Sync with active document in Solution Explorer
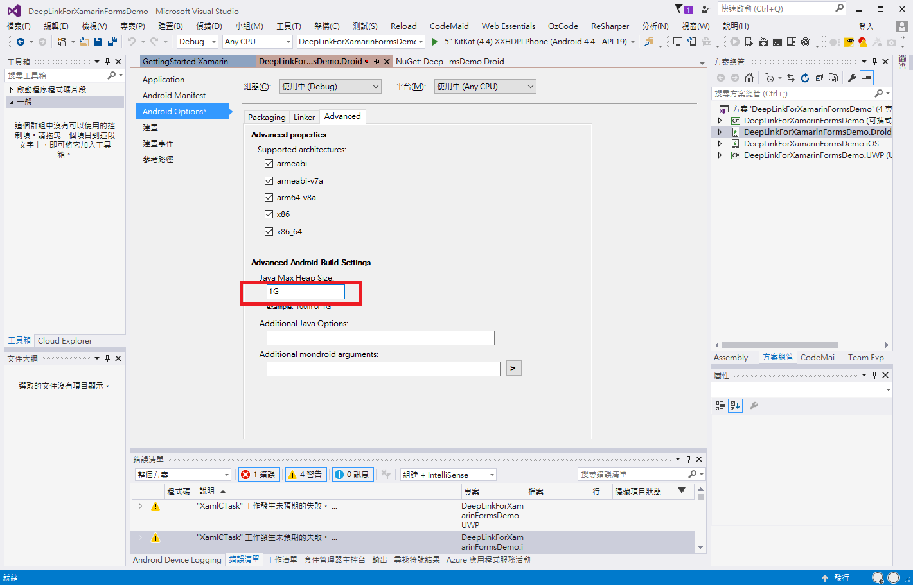This screenshot has width=913, height=585. click(x=791, y=78)
